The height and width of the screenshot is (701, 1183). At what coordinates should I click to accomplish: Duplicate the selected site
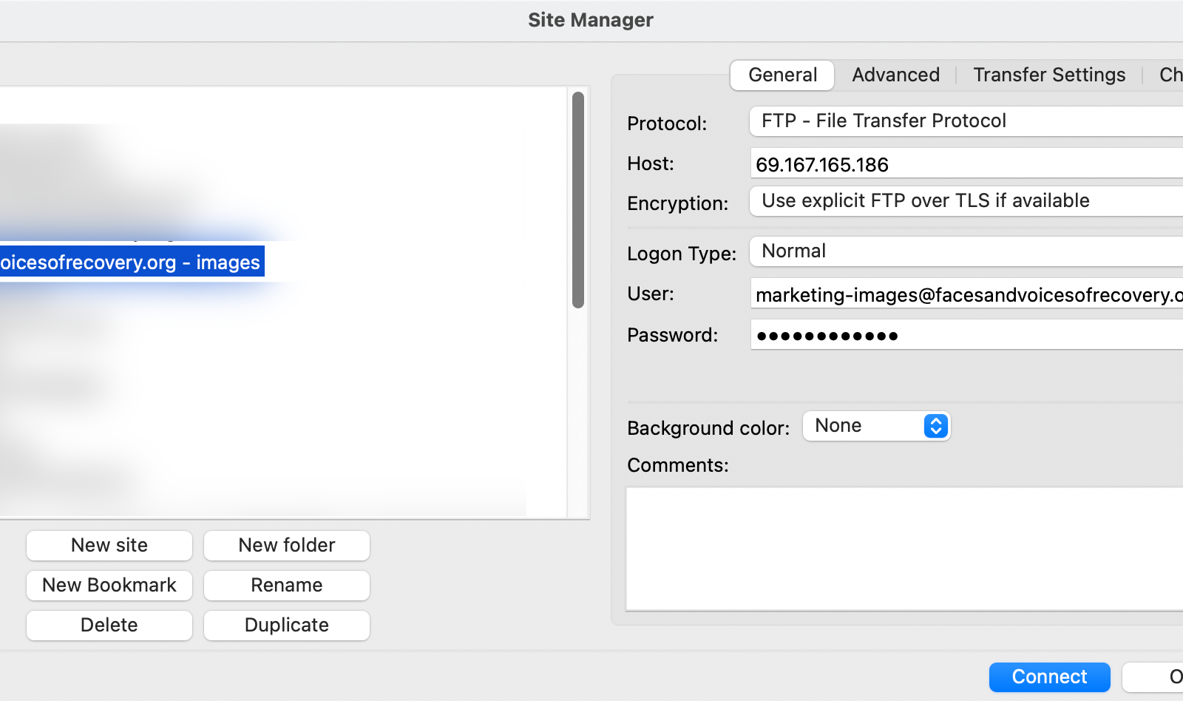[287, 625]
